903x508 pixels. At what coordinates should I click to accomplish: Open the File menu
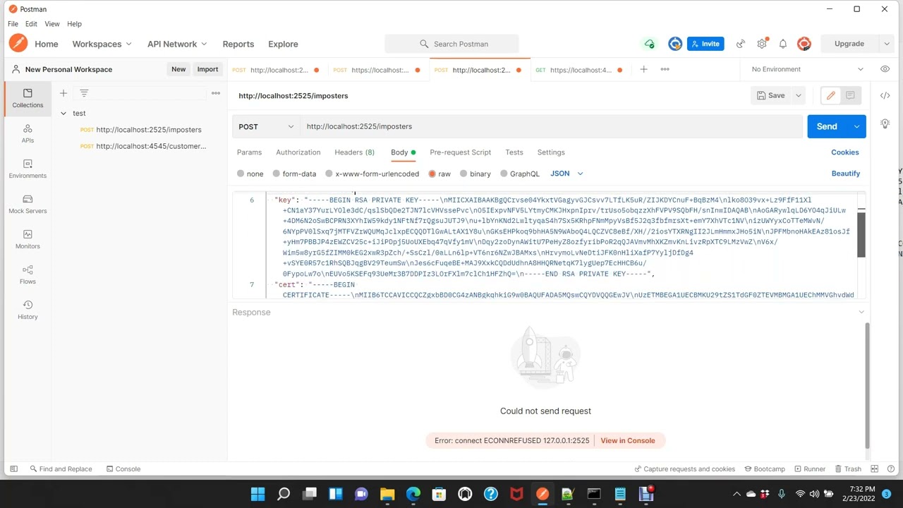pos(13,24)
